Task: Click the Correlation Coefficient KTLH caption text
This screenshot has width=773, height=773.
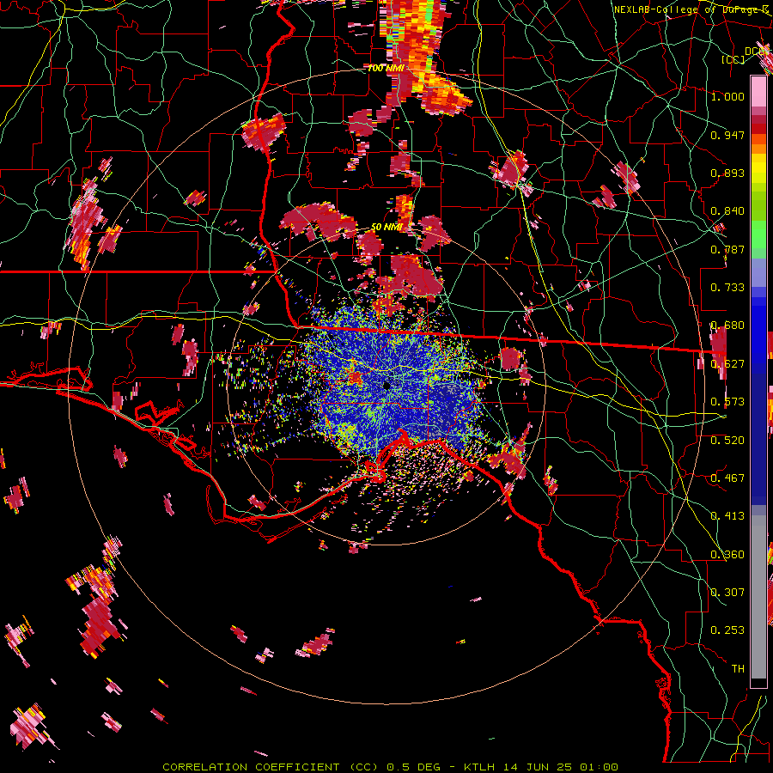Action: 390,767
